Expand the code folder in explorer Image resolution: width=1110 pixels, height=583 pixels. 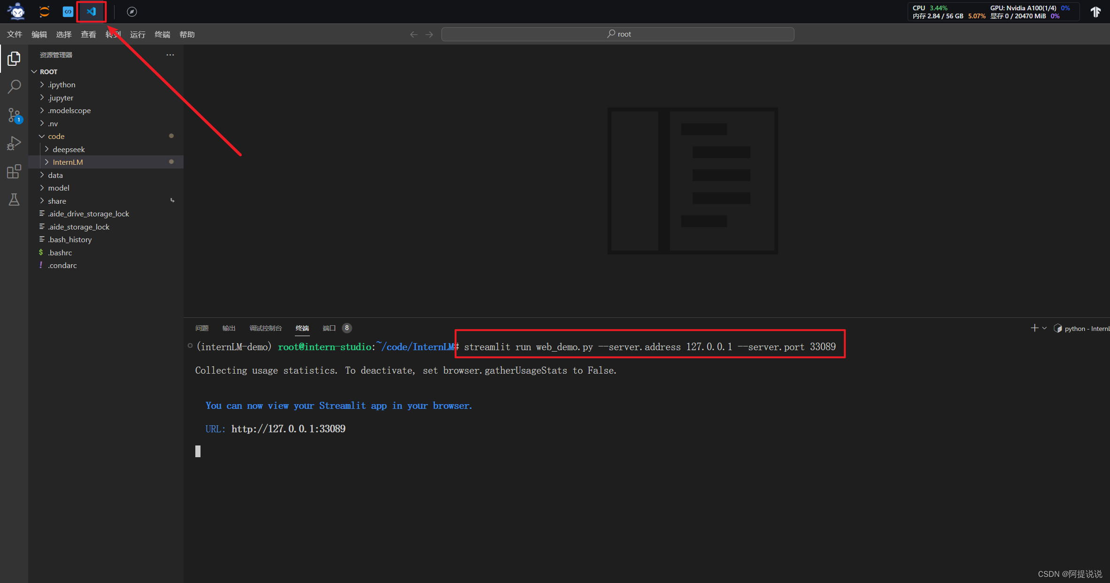coord(42,136)
